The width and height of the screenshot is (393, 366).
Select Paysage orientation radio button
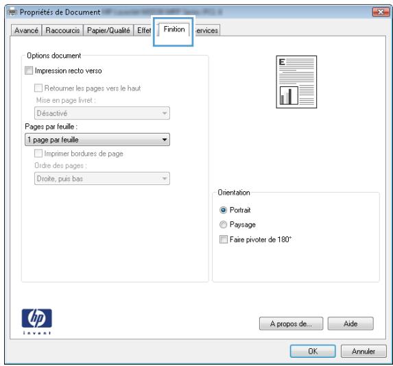[x=223, y=224]
